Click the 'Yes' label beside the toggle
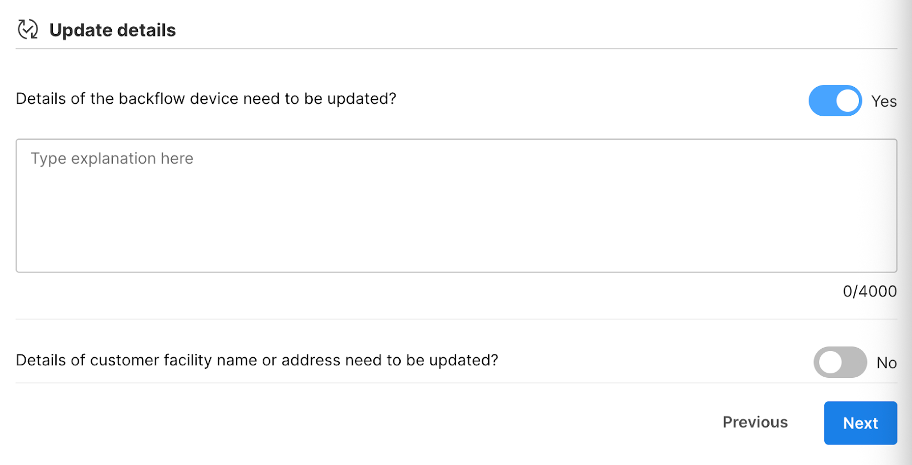The width and height of the screenshot is (912, 465). [883, 101]
